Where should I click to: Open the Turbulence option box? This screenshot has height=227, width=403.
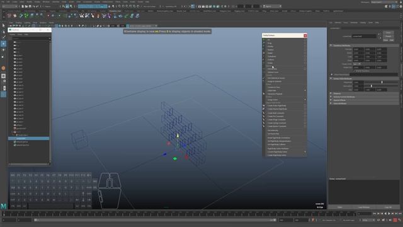(305, 56)
